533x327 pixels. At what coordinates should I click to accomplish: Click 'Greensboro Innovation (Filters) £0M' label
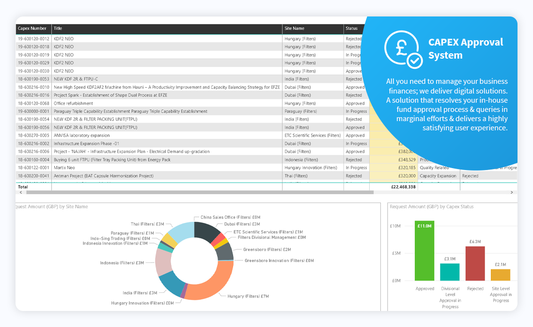tap(279, 261)
